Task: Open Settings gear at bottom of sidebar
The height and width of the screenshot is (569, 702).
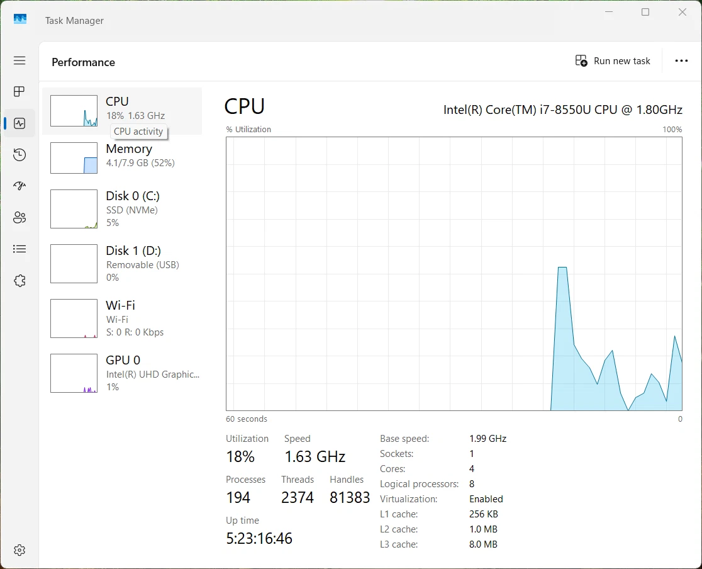Action: click(x=19, y=549)
